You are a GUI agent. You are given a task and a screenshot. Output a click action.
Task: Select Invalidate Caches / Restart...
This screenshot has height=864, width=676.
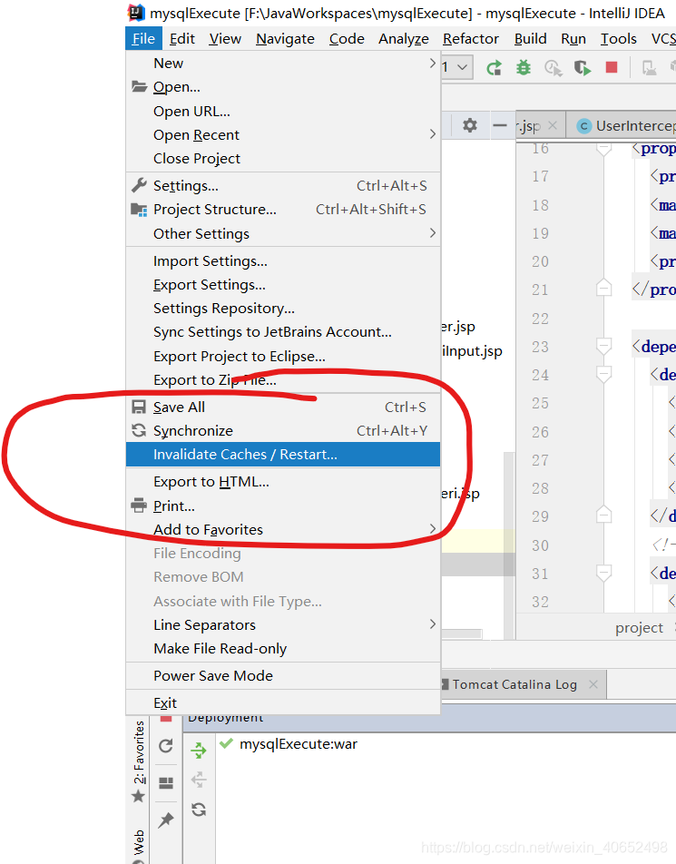click(283, 455)
